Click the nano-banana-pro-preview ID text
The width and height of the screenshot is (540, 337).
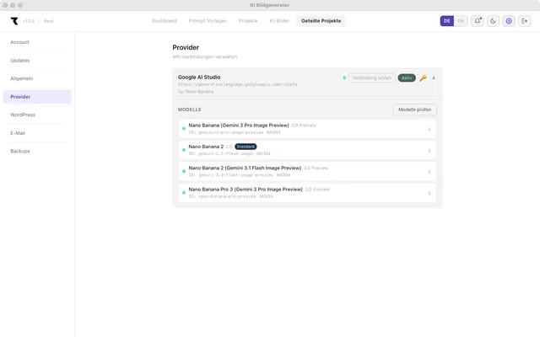tap(227, 196)
